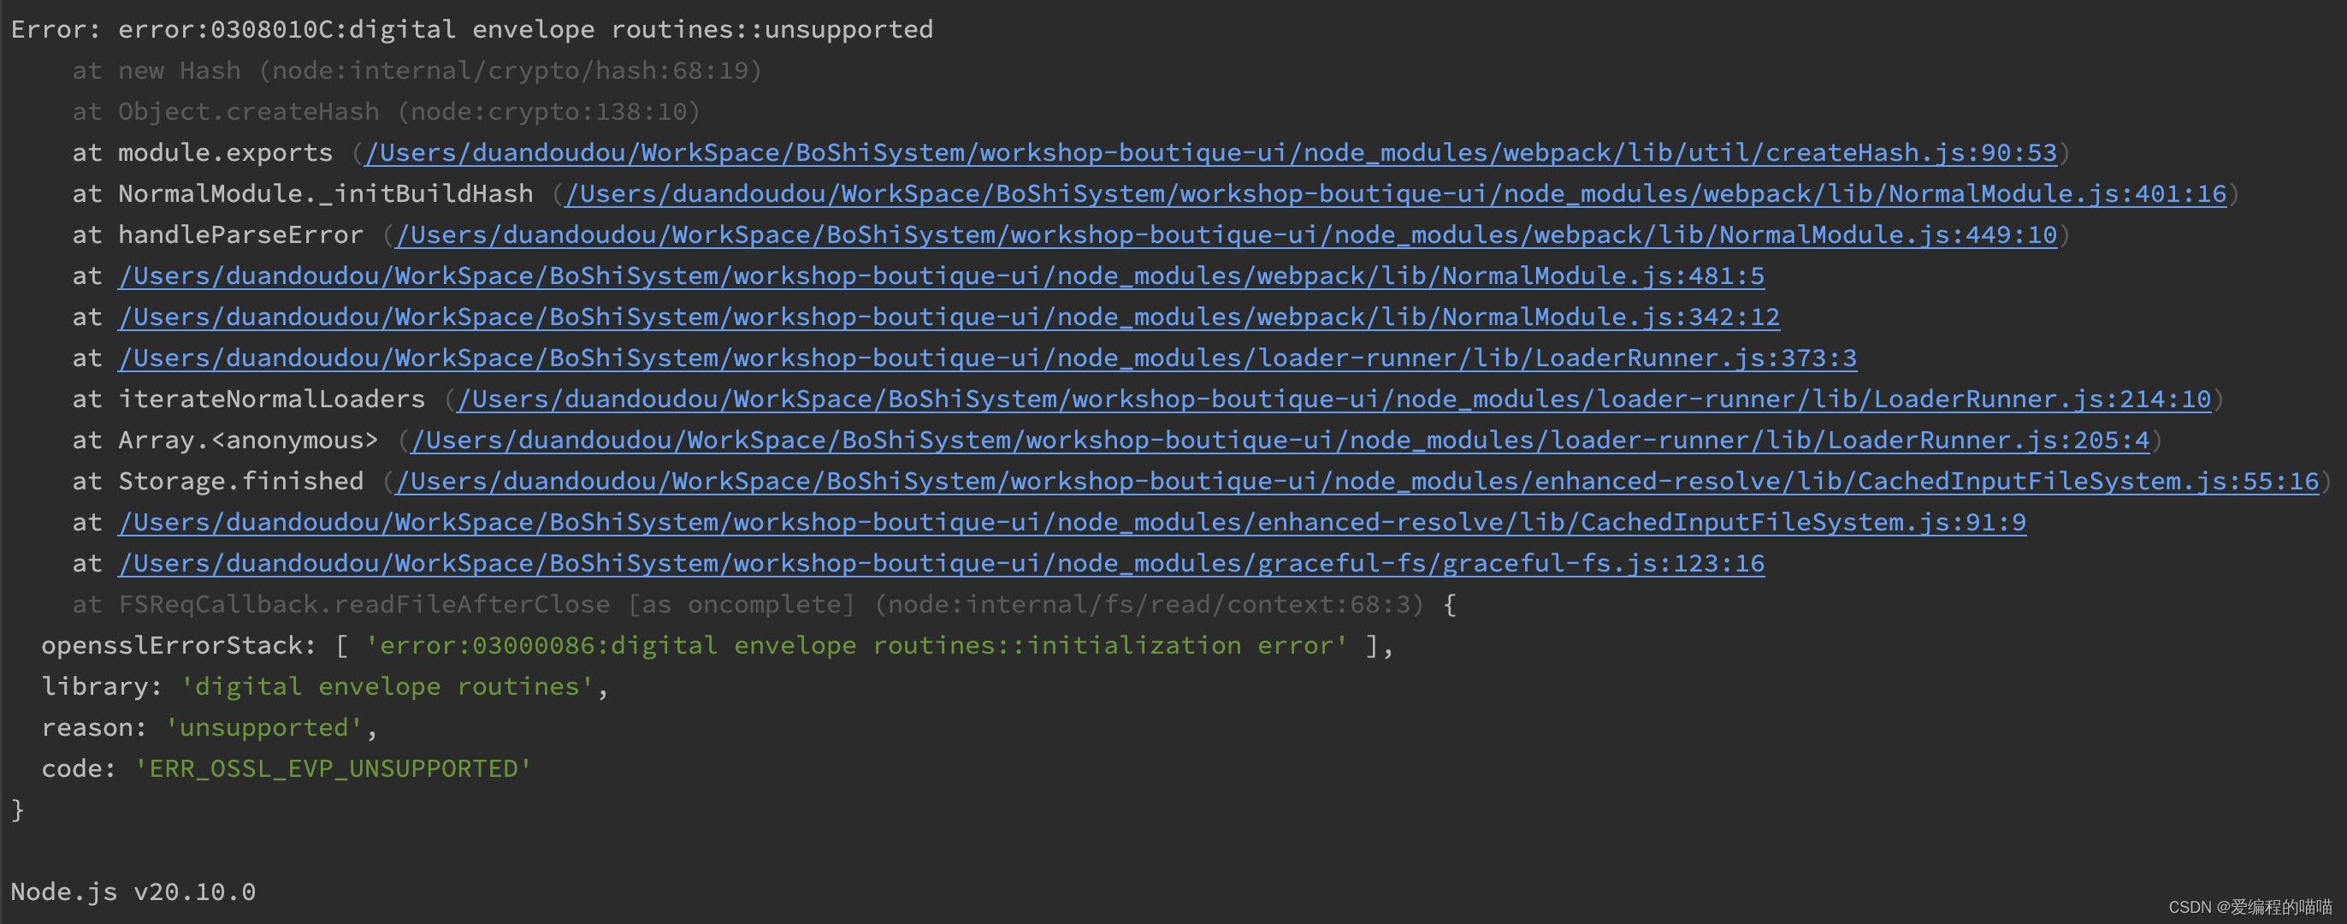Open NormalModule.js:342:12 link
Viewport: 2347px width, 924px height.
[949, 317]
